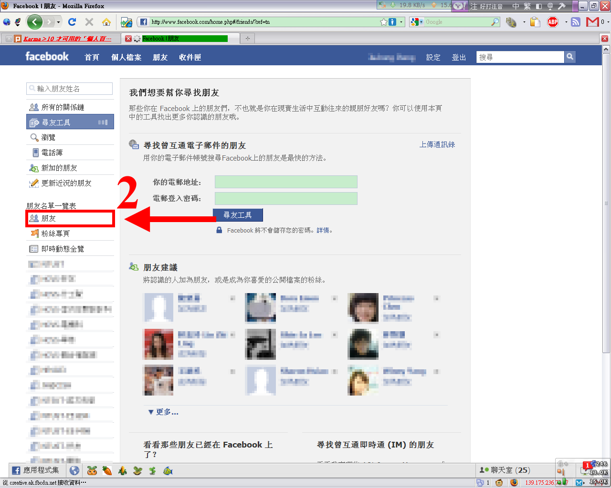Viewport: 611px width, 488px height.
Task: Open 朋友 under 朋友名單一覽表
Action: 70,218
